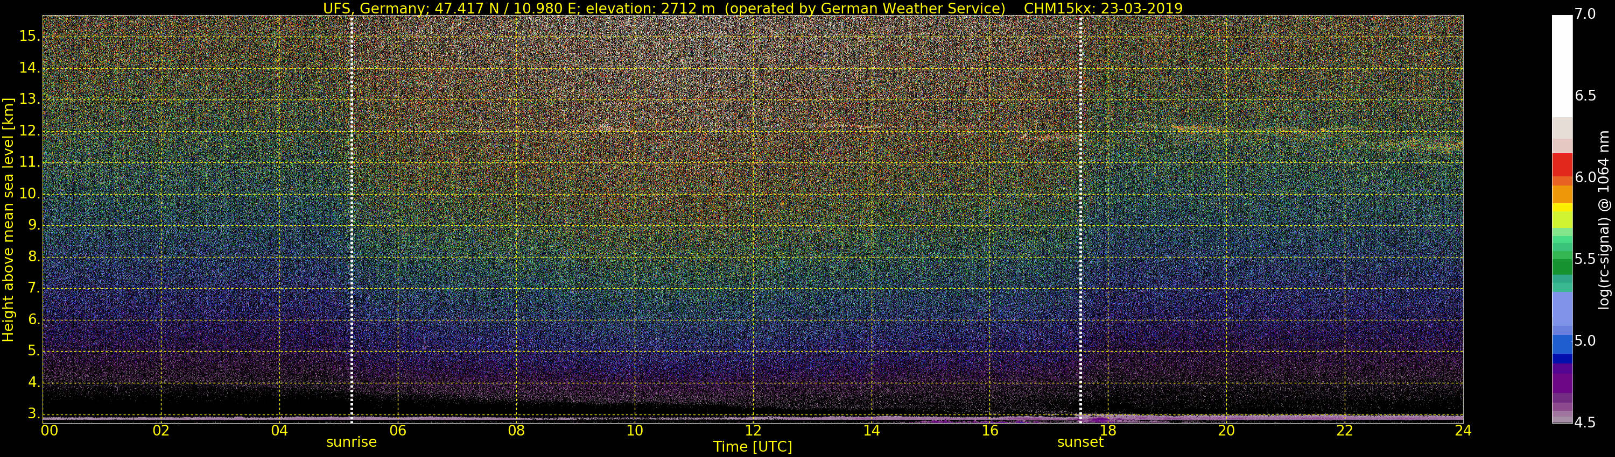Click the orange segment of the colorbar
The width and height of the screenshot is (1615, 457).
[1562, 194]
